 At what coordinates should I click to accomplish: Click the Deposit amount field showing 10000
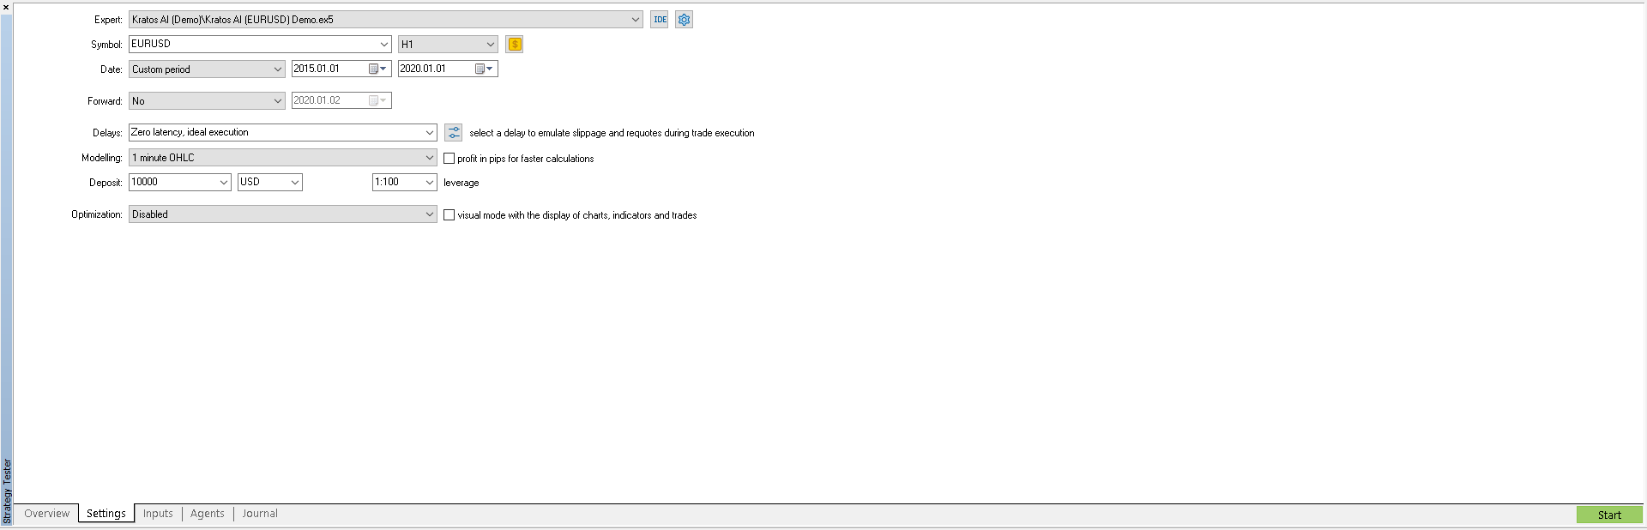click(172, 182)
